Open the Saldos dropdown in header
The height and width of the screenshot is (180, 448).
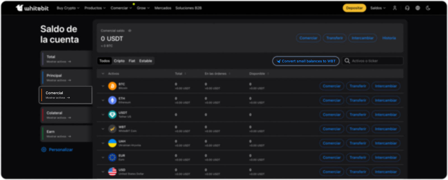[x=378, y=8]
